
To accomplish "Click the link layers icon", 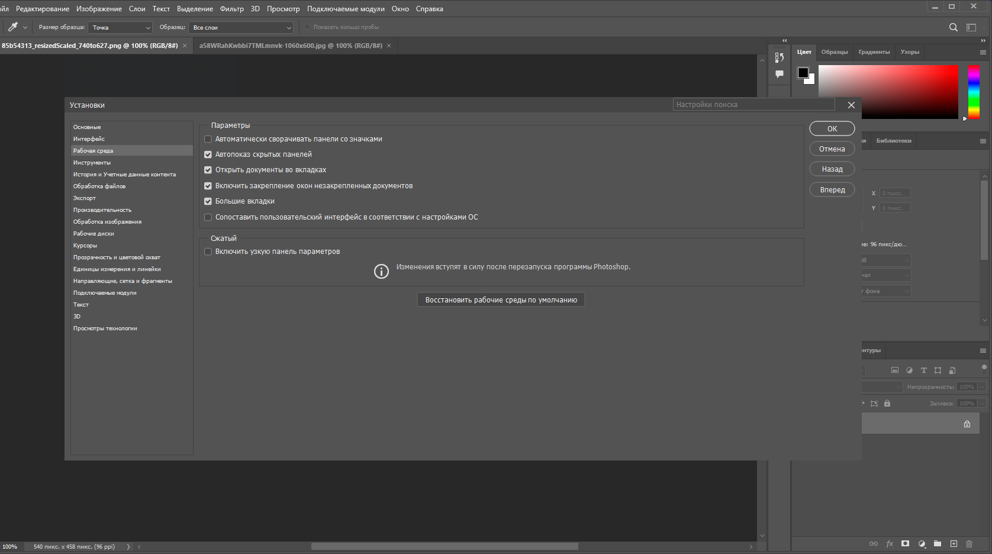I will [x=874, y=543].
